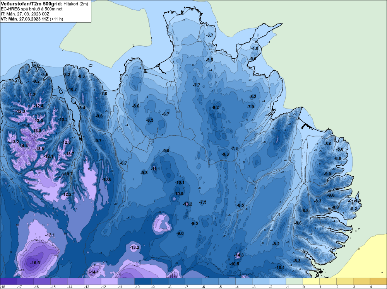Click the -13.7 temperature label
387x289 pixels.
(x=69, y=154)
